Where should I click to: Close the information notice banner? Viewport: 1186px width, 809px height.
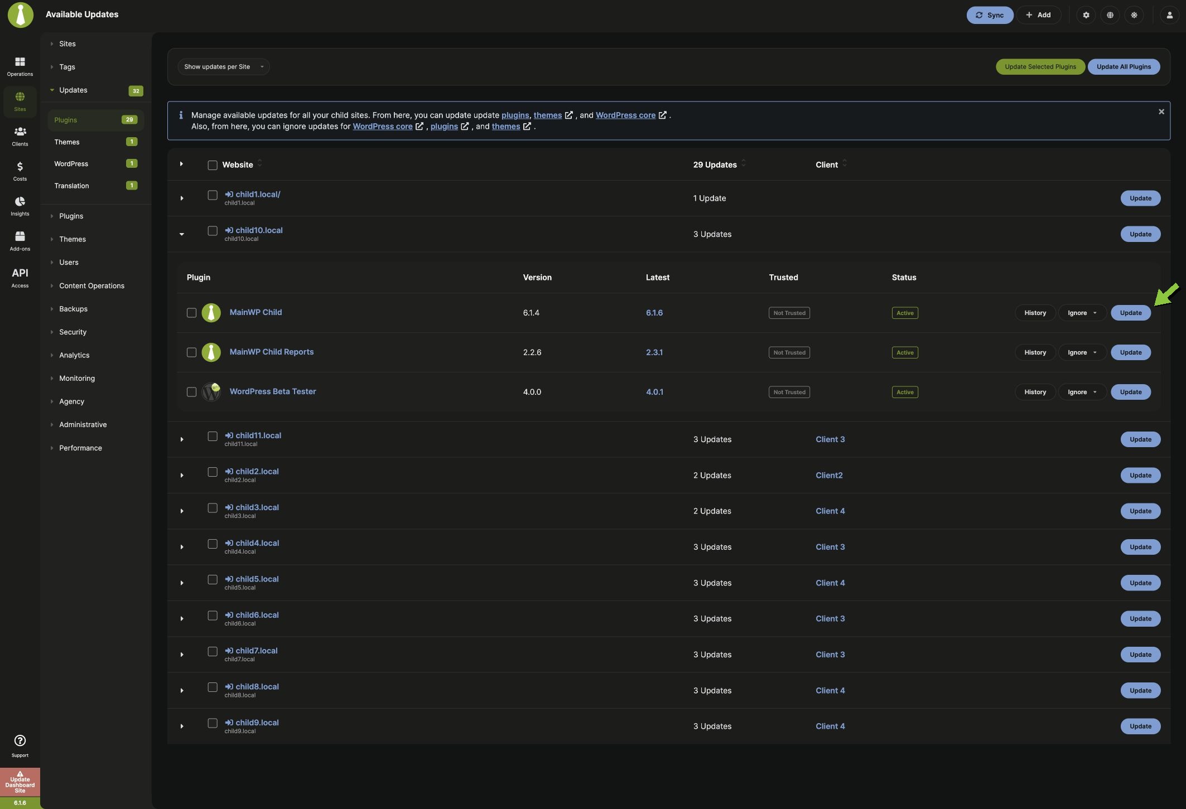(x=1161, y=112)
